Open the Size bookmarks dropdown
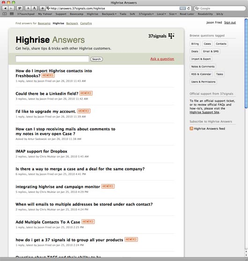The height and width of the screenshot is (261, 248). [173, 14]
